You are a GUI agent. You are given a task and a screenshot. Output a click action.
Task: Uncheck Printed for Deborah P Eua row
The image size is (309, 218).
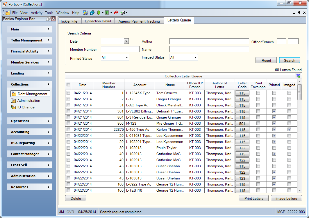274,111
